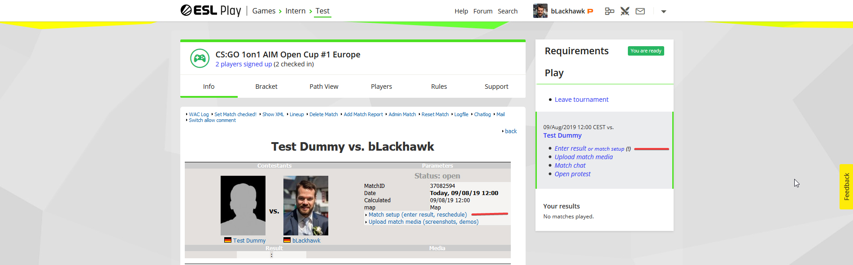Click the Delete Match link
Screen dimensions: 853x265
[x=323, y=114]
